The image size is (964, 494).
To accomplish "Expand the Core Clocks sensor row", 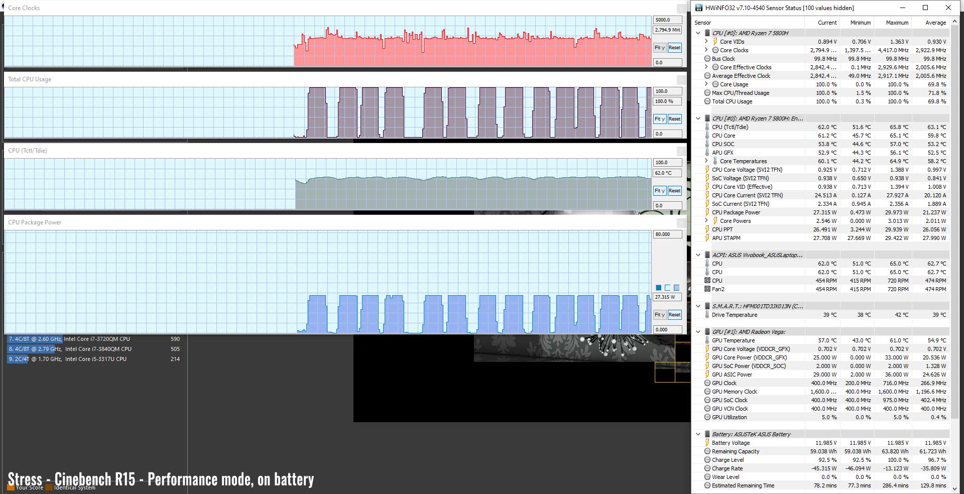I will (706, 50).
